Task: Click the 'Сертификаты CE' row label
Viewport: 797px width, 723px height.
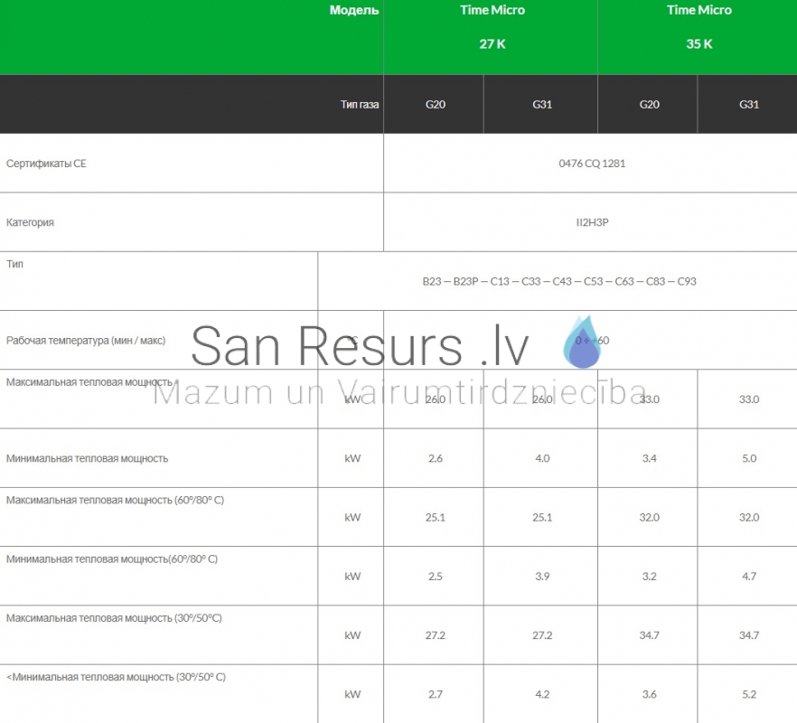Action: click(x=46, y=164)
